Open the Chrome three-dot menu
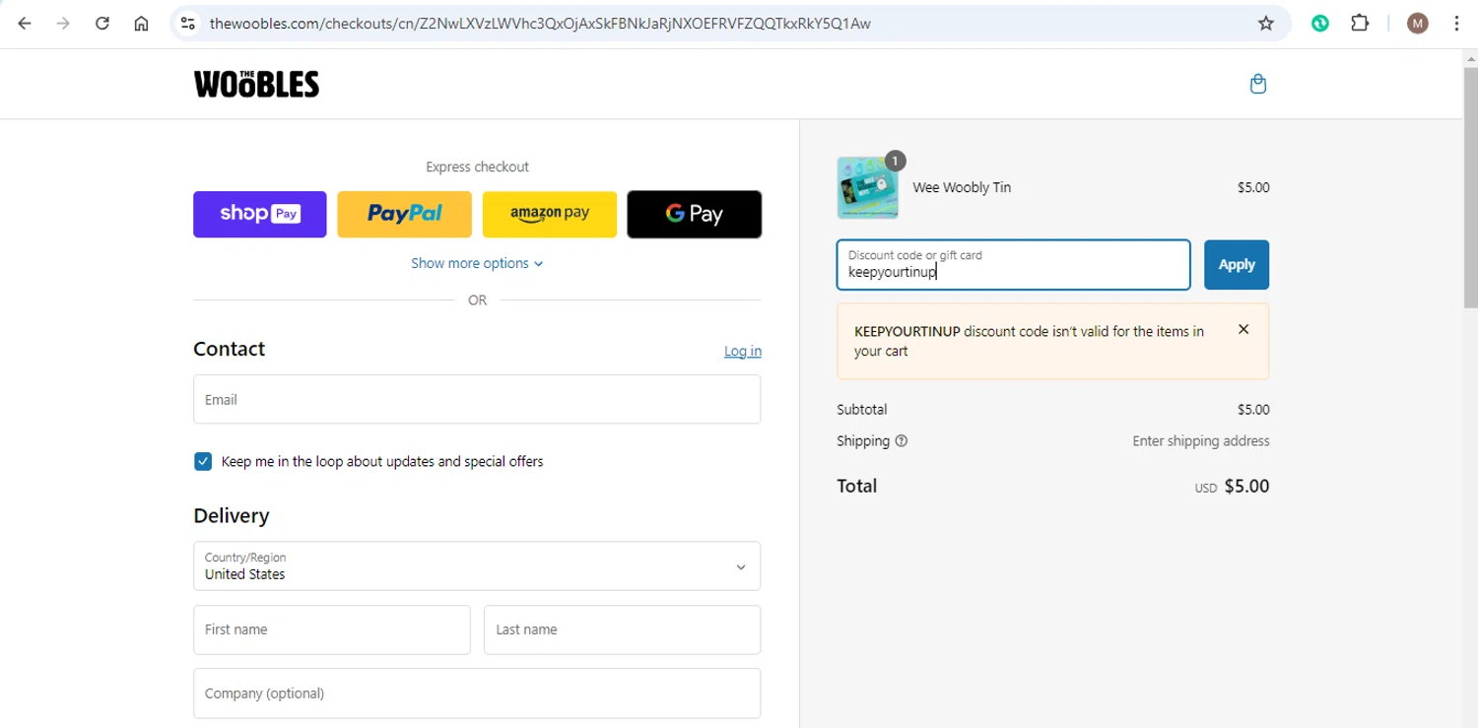Viewport: 1478px width, 728px height. pyautogui.click(x=1456, y=24)
